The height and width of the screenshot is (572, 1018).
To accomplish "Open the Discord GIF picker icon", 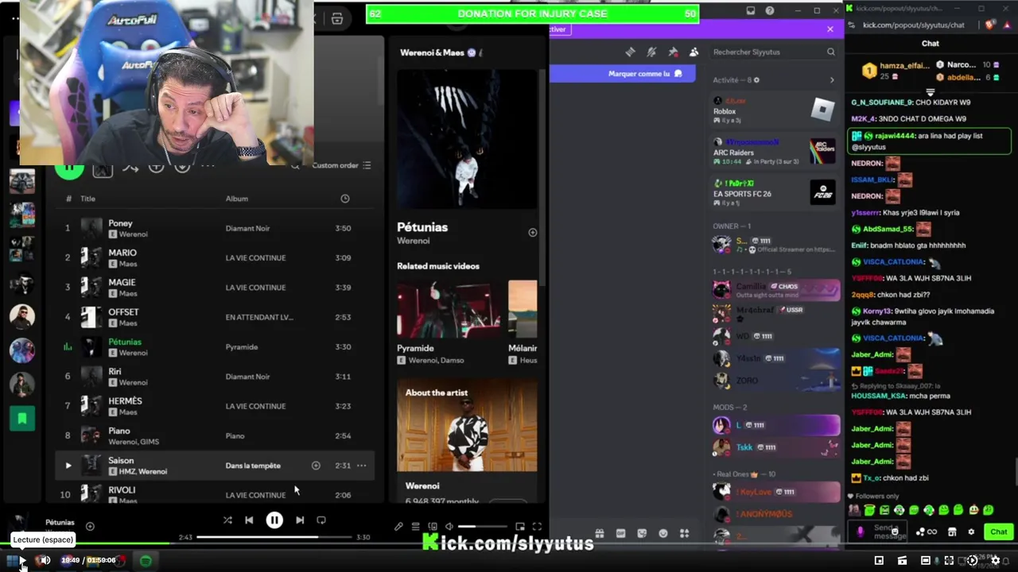I will 620,534.
